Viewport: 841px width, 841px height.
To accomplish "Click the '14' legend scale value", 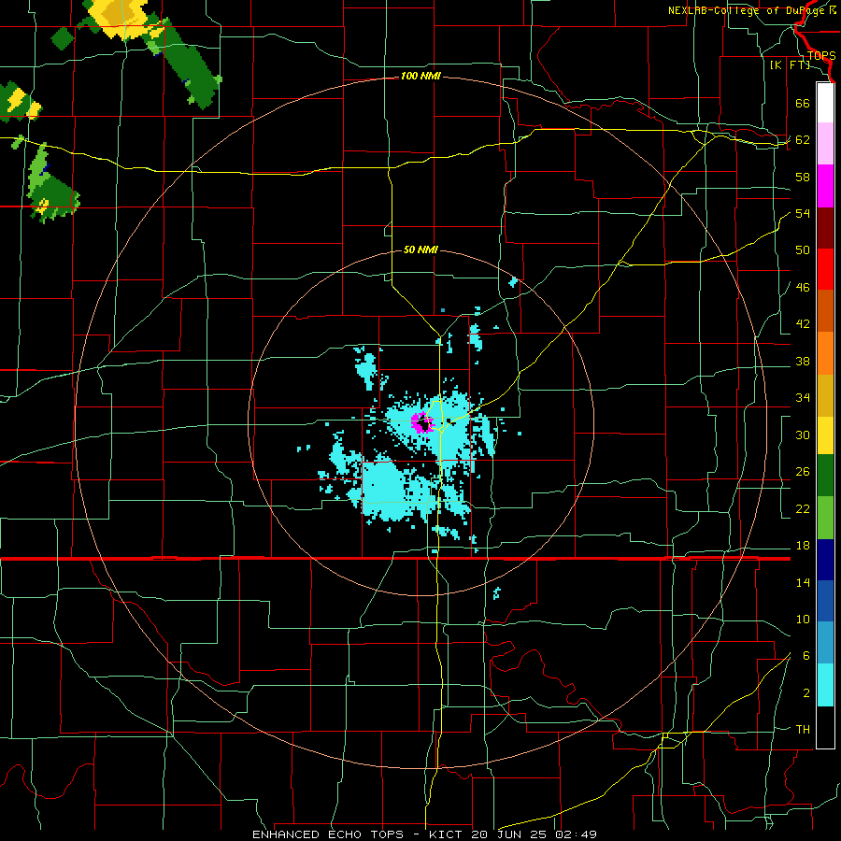I will pyautogui.click(x=803, y=582).
